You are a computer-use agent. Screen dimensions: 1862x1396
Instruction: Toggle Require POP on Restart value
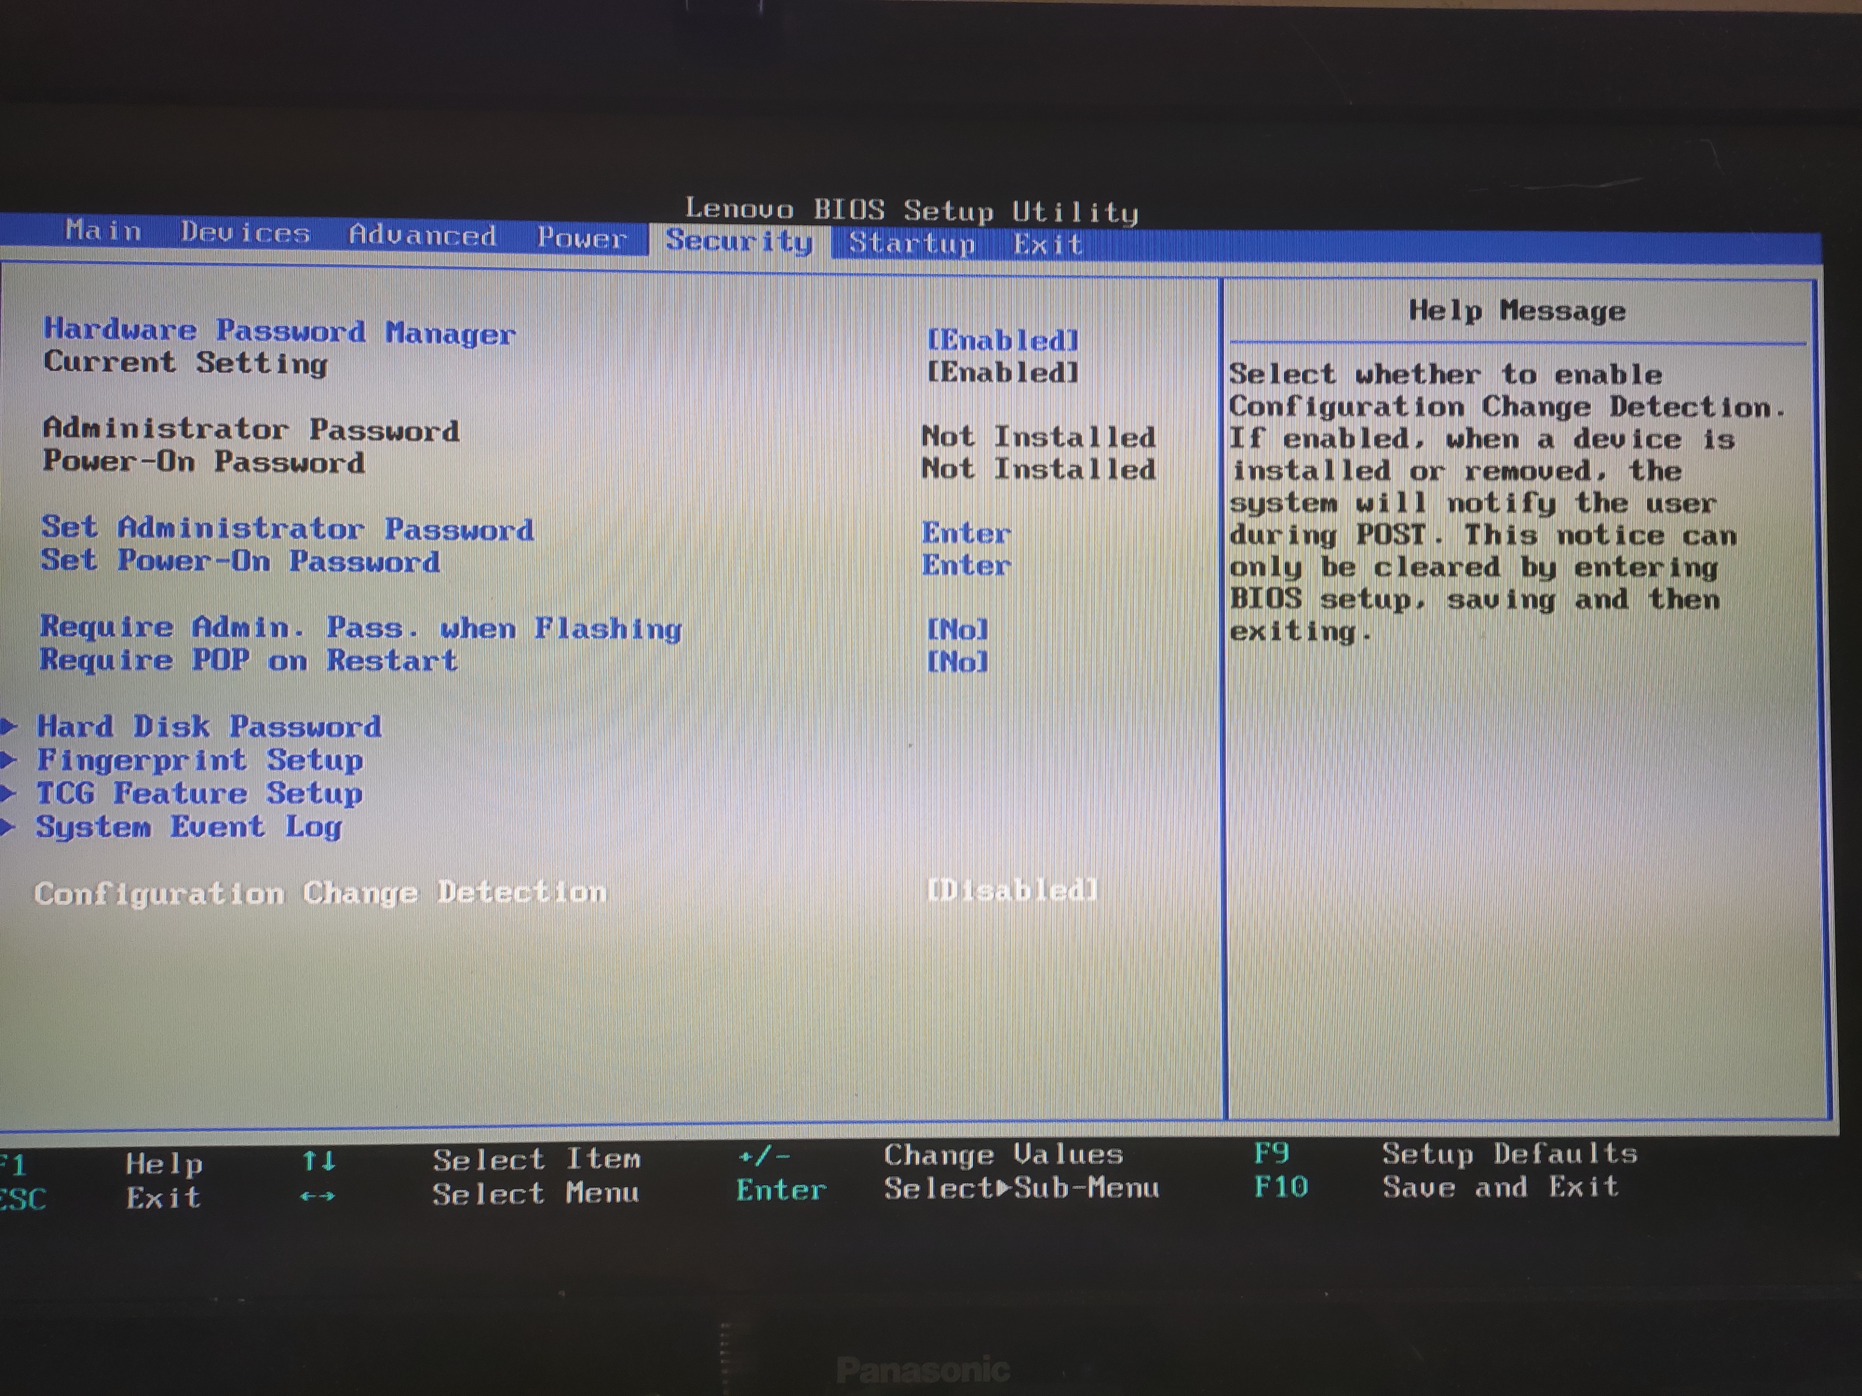coord(957,662)
